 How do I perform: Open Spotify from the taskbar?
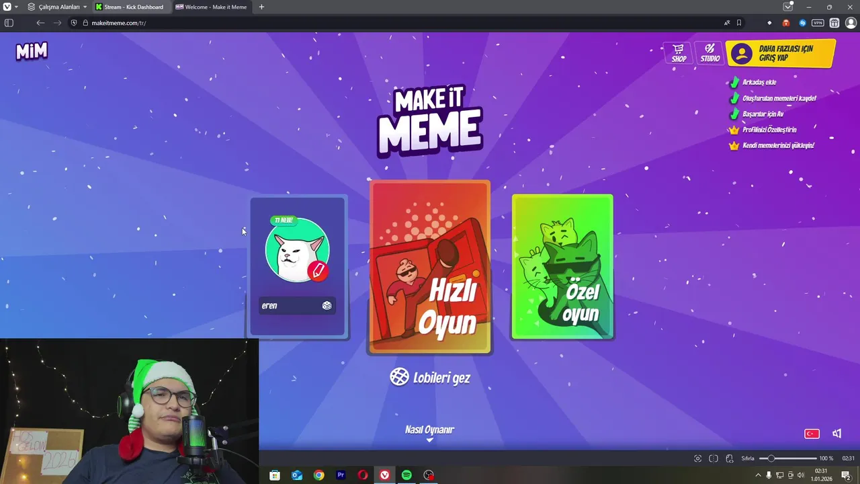pos(406,475)
